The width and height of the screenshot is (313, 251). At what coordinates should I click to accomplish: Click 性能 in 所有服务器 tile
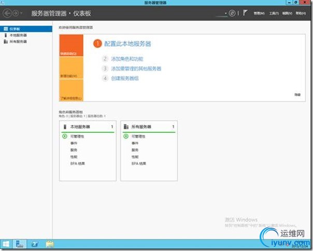[x=135, y=157]
